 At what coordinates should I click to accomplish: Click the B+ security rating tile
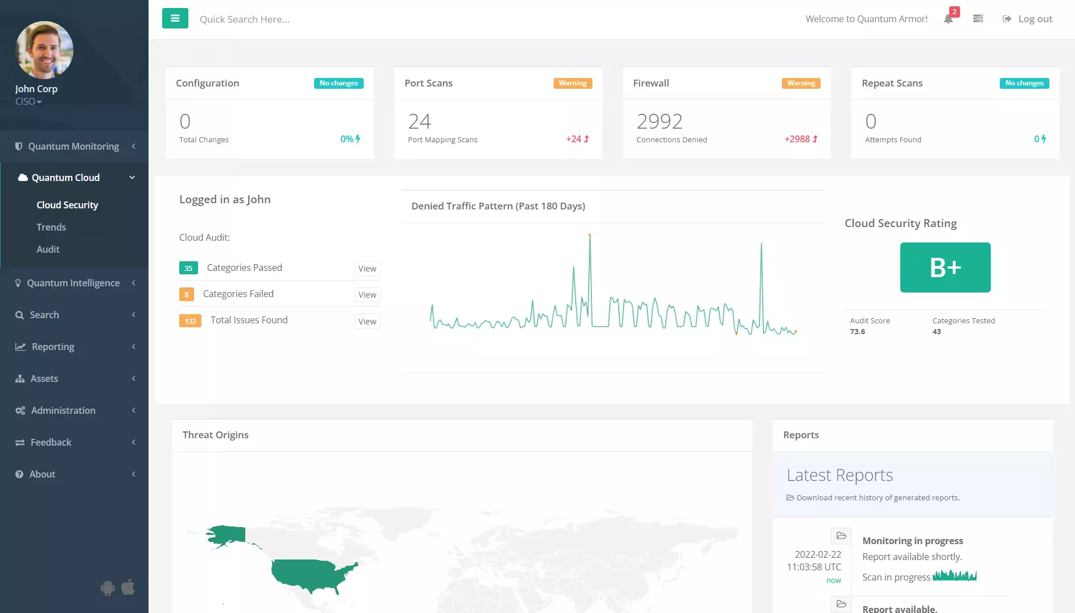pyautogui.click(x=945, y=268)
